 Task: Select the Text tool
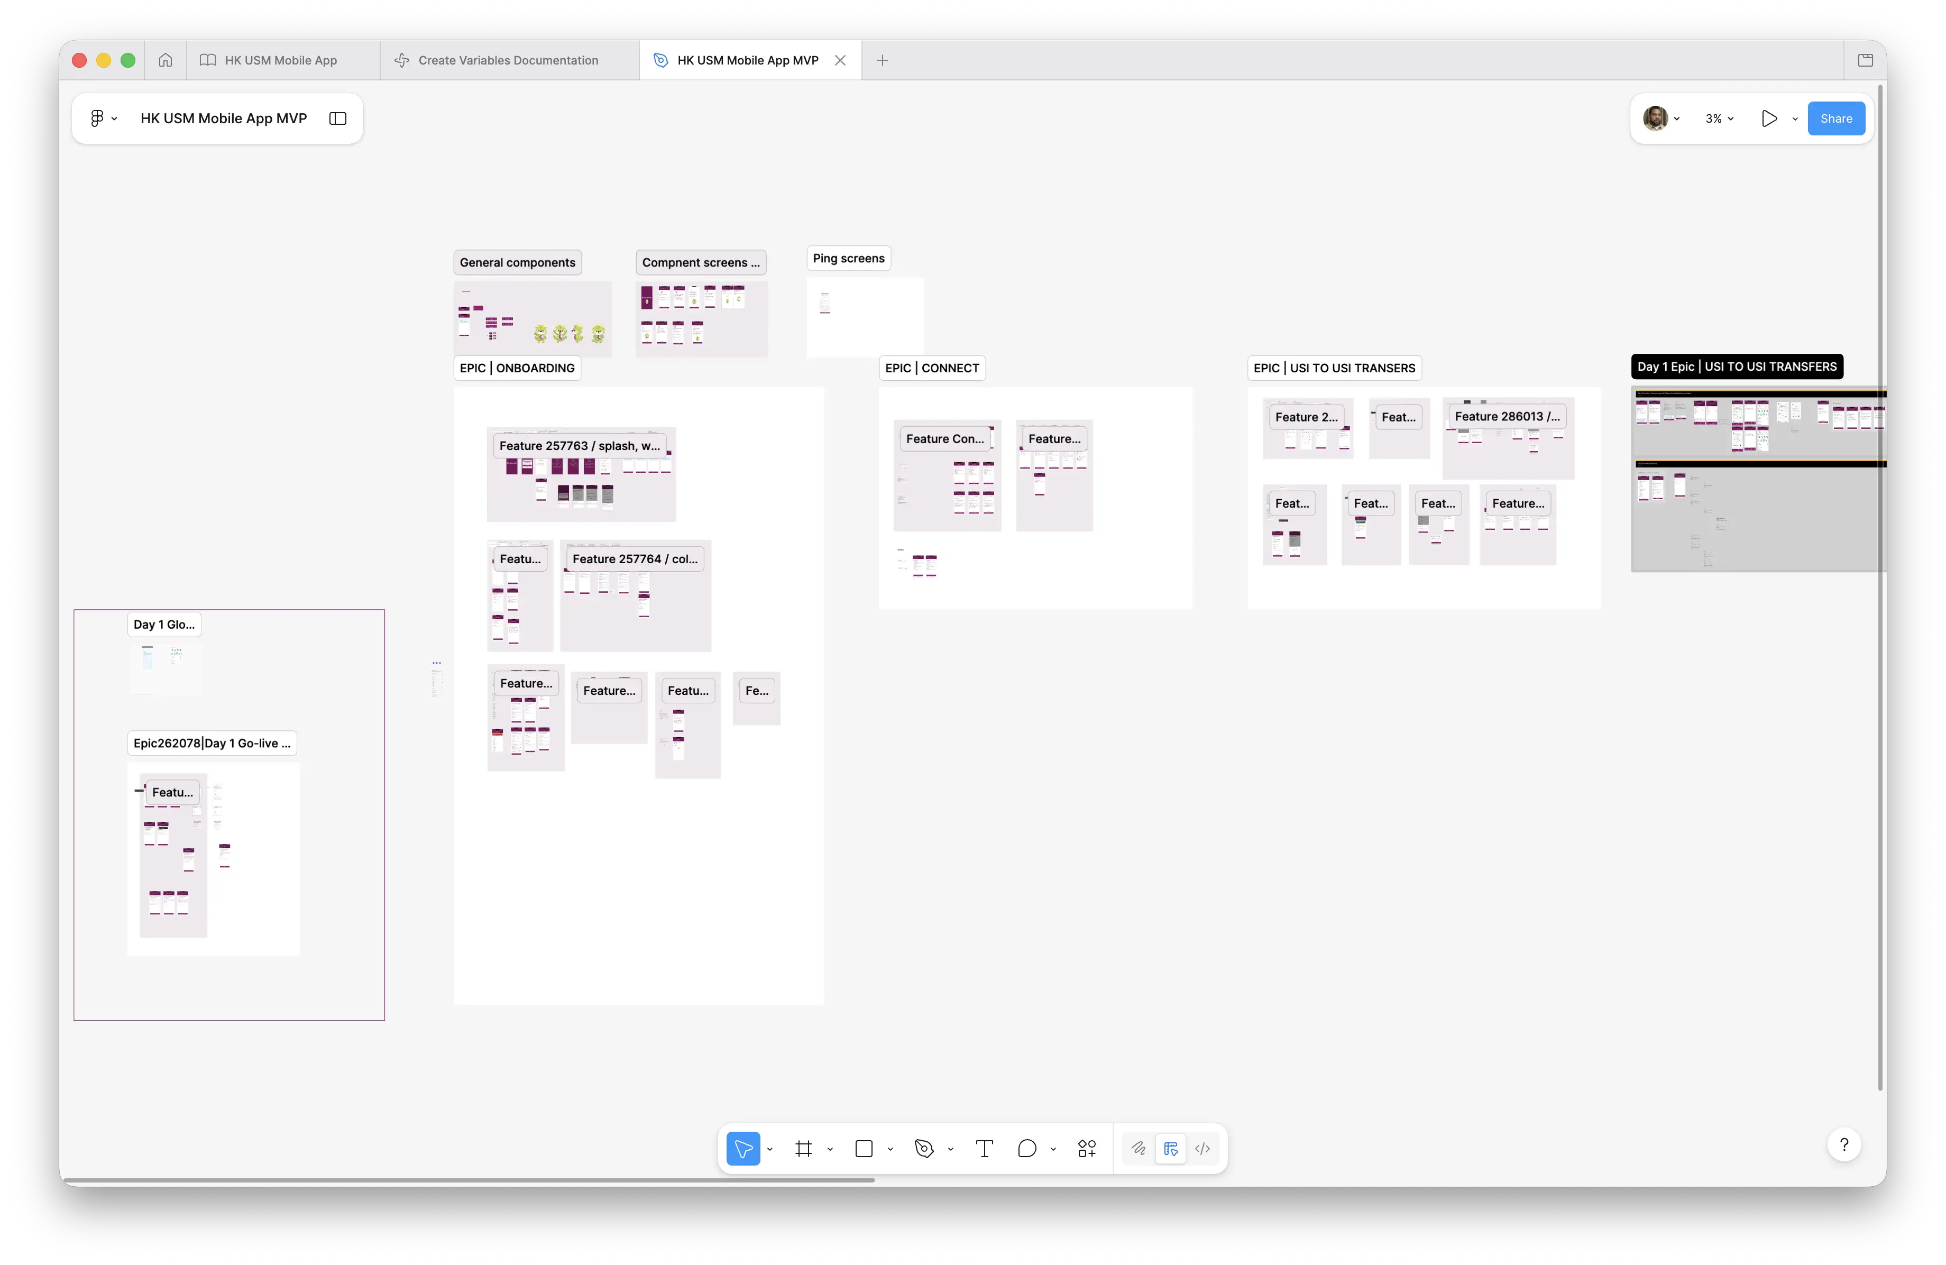(985, 1149)
